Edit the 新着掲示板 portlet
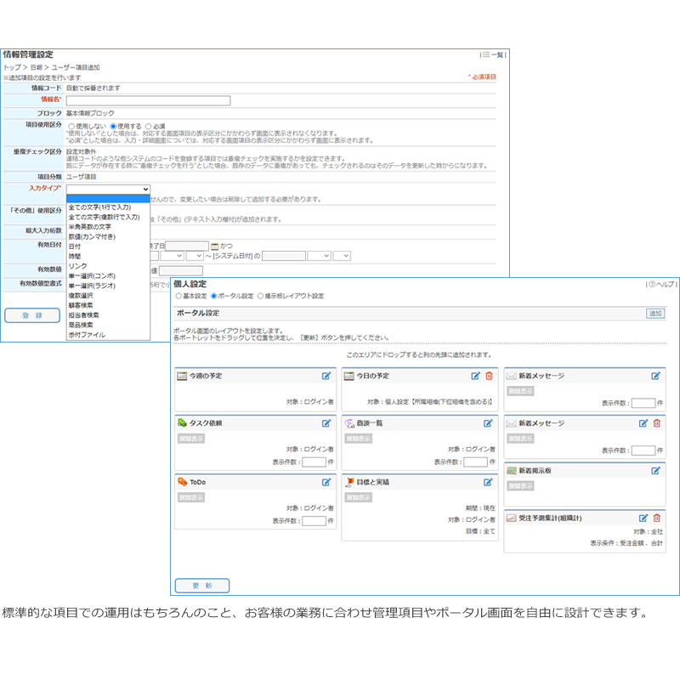 [656, 470]
